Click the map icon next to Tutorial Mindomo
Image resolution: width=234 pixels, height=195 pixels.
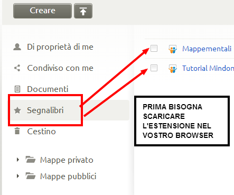tap(173, 69)
